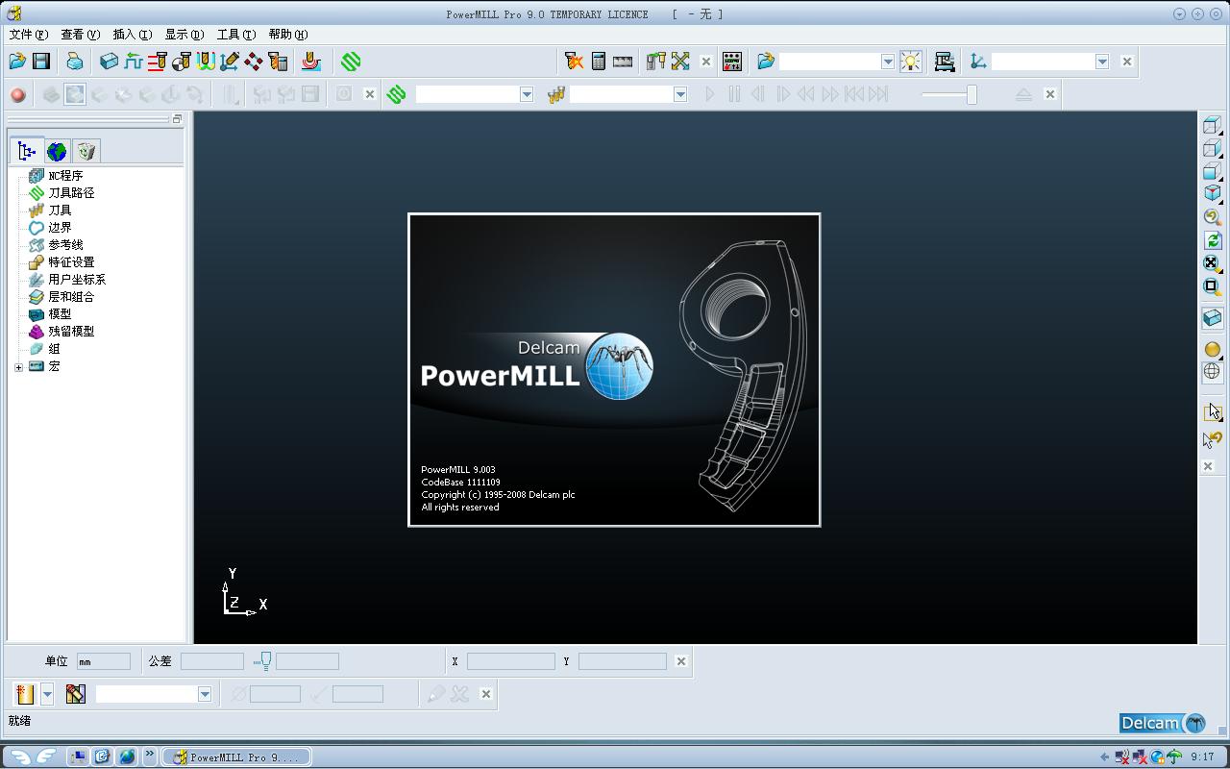Select 残留模型 in the explorer tree
Screen dimensions: 1230x769
[71, 332]
